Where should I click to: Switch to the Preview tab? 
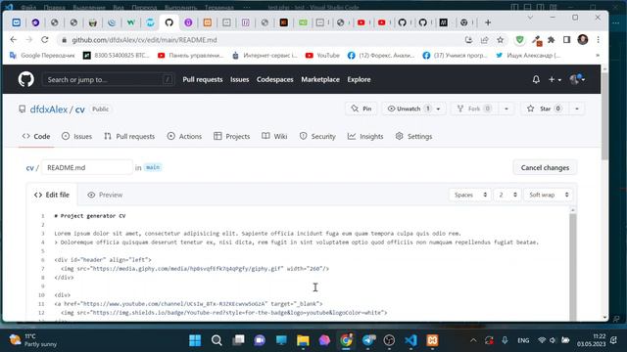click(105, 195)
